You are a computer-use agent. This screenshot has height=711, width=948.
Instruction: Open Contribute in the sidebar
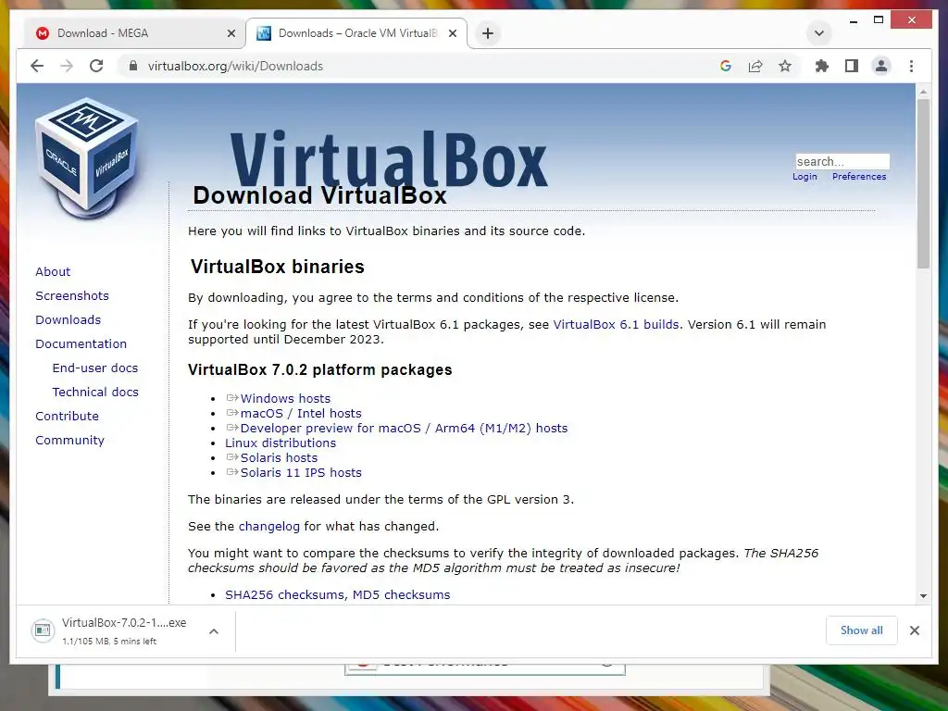point(67,417)
